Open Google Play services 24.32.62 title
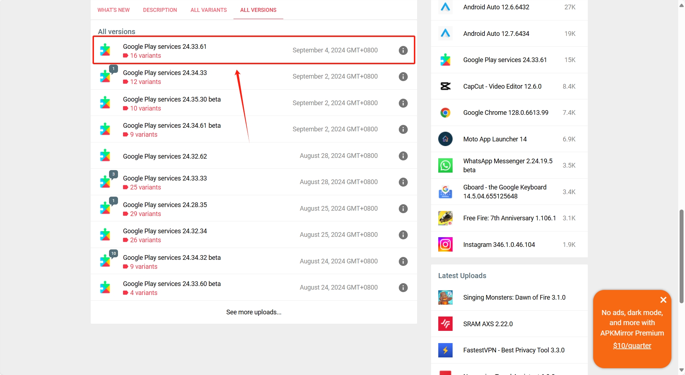 pos(165,156)
